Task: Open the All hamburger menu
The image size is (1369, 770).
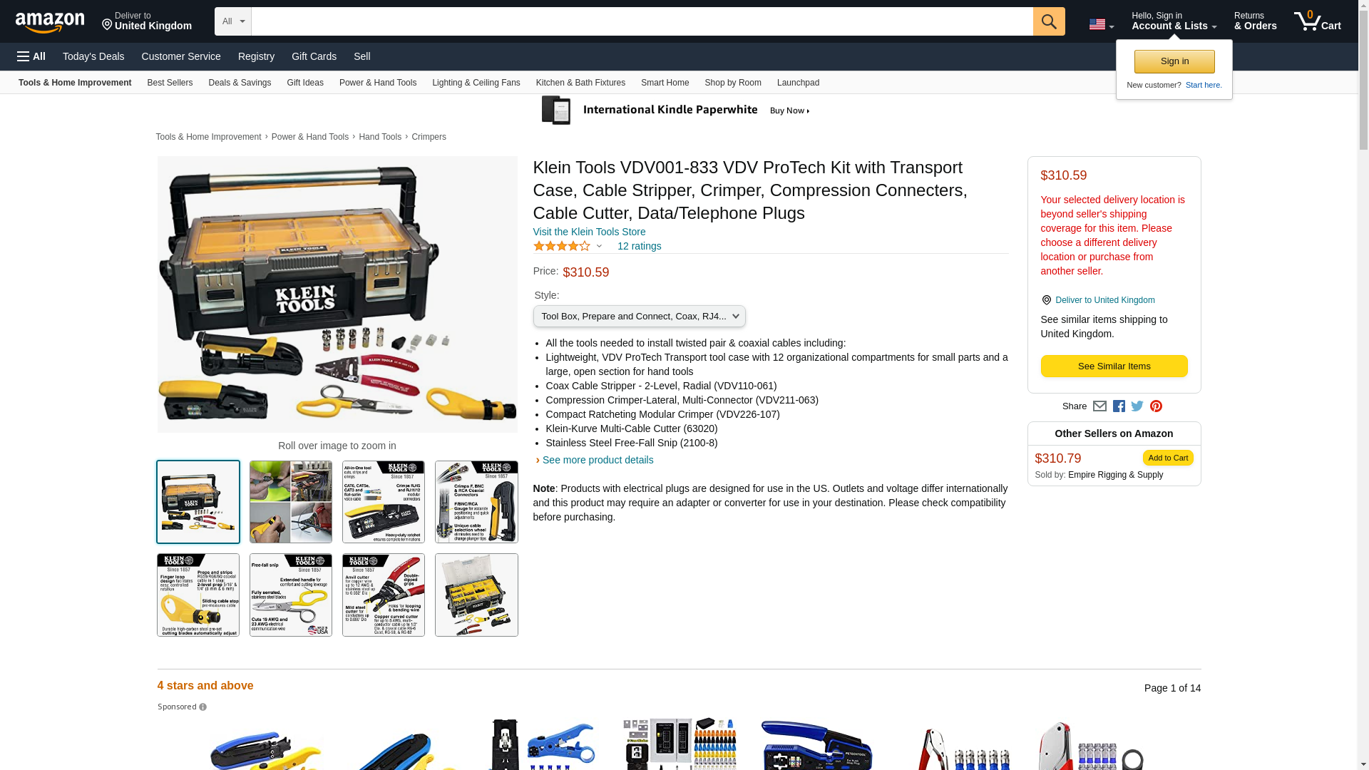Action: click(x=31, y=56)
